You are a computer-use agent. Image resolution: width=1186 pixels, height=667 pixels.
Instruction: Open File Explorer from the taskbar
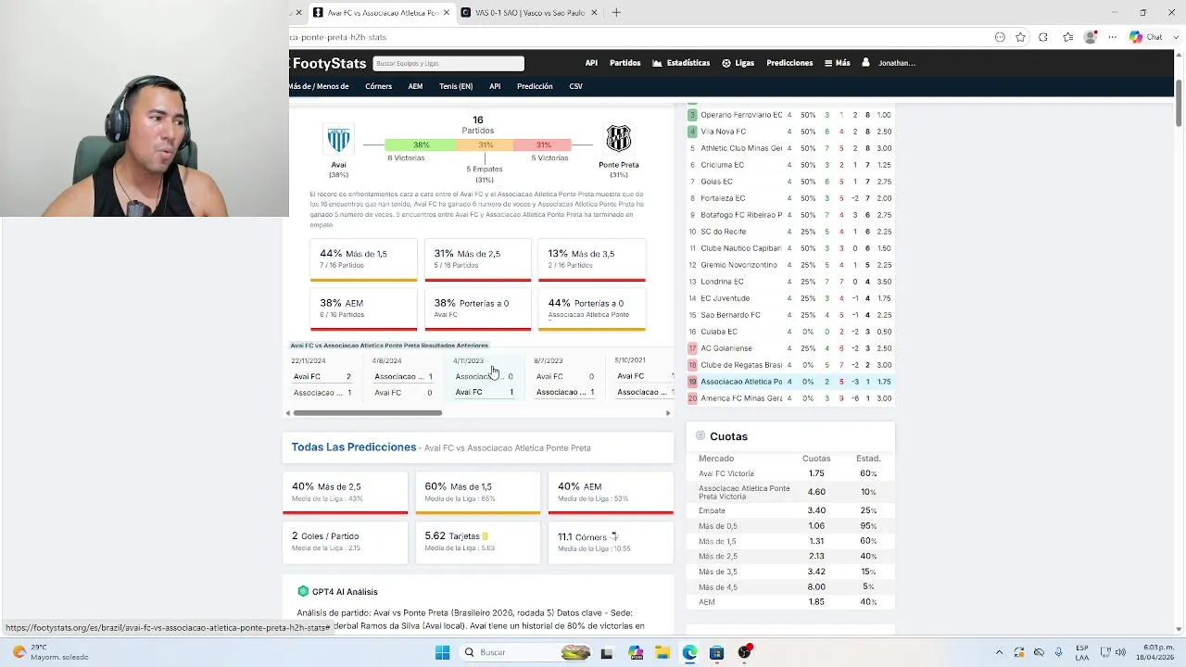(x=662, y=652)
